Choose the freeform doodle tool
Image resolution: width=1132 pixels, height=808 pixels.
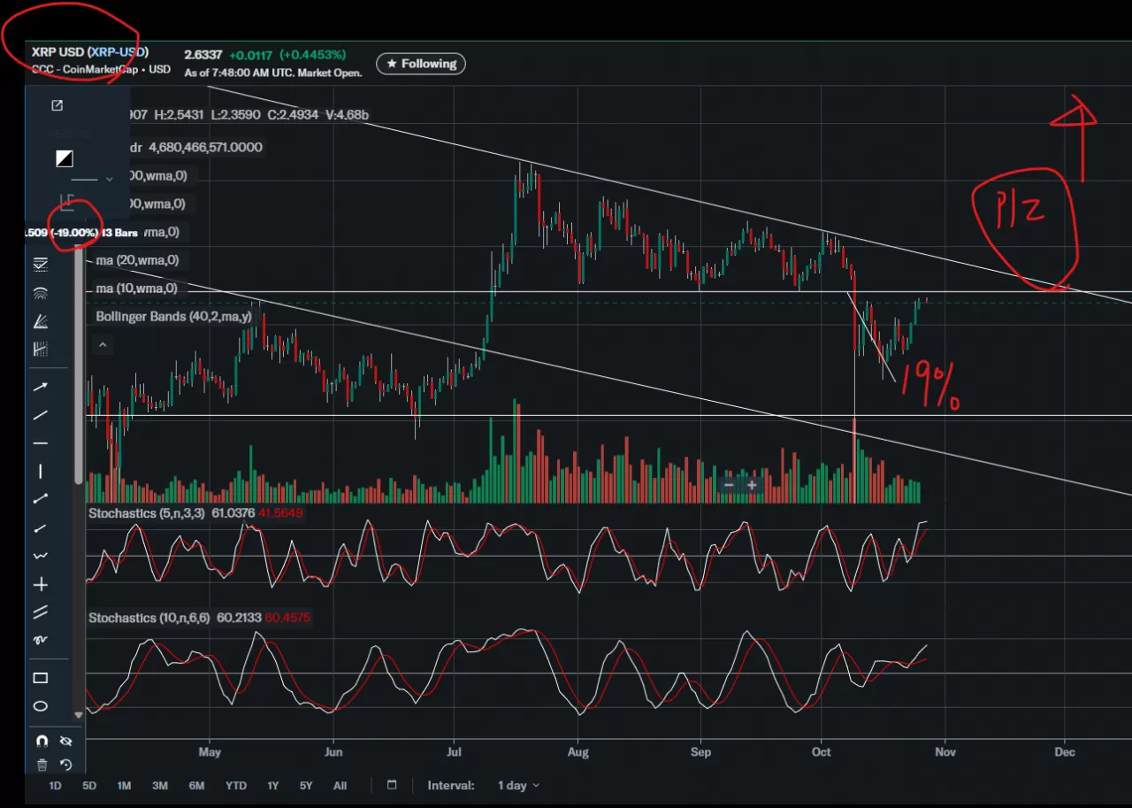tap(41, 640)
